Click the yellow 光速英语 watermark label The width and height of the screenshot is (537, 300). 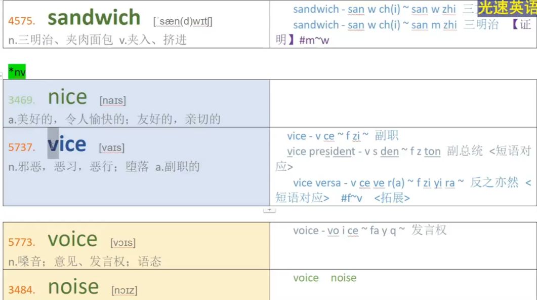tap(507, 8)
